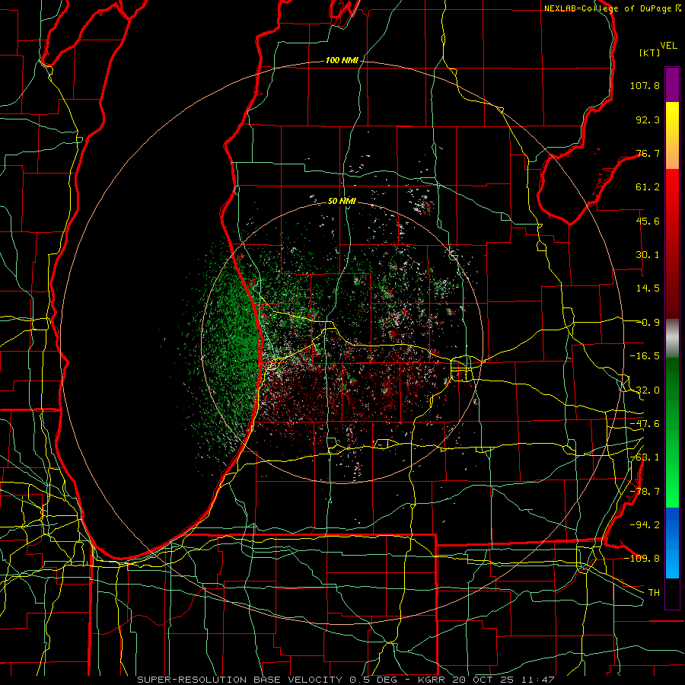Click the 100 NMI range ring label
This screenshot has height=685, width=685.
tap(342, 60)
